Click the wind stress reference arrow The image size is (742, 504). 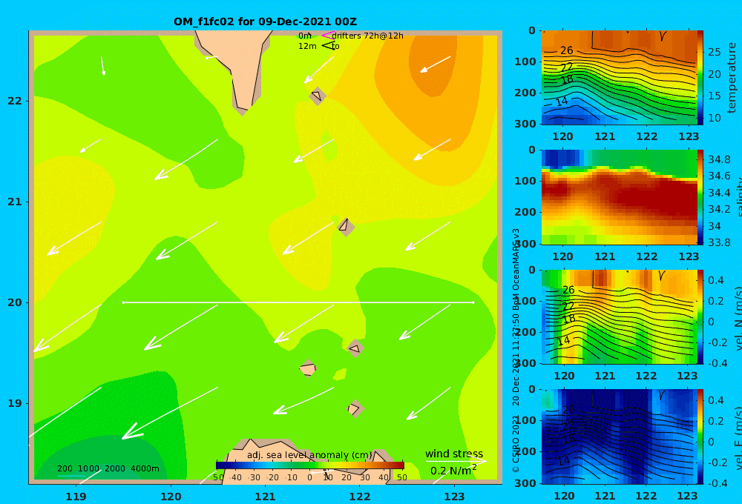456,461
